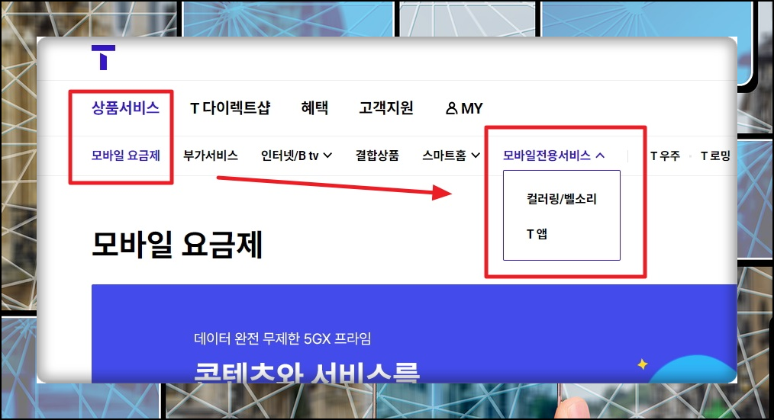
Task: Choose 컬러링/벨소리 from the dropdown
Action: click(562, 199)
